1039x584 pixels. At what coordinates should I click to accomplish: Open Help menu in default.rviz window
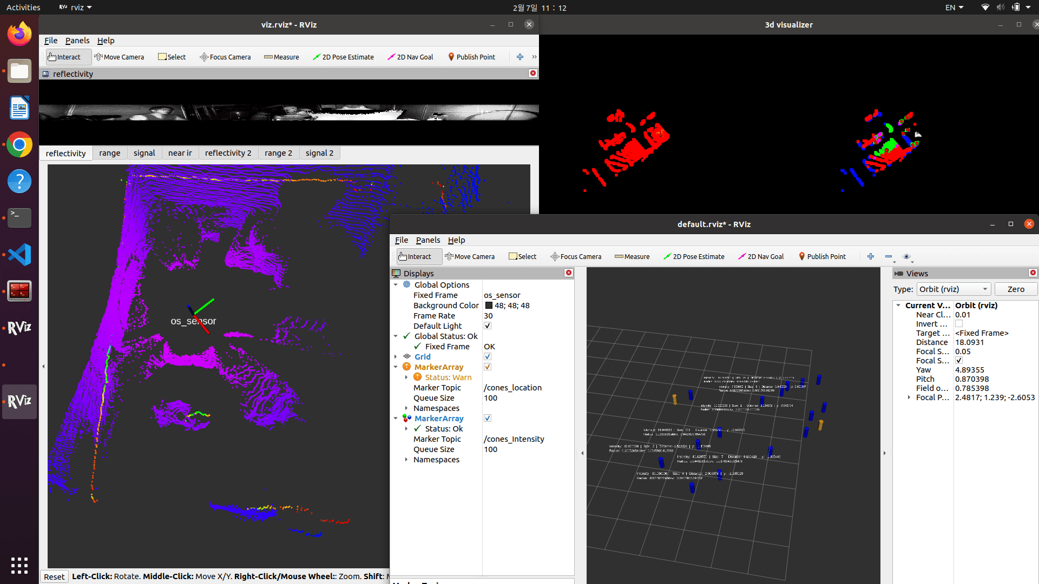pyautogui.click(x=456, y=240)
